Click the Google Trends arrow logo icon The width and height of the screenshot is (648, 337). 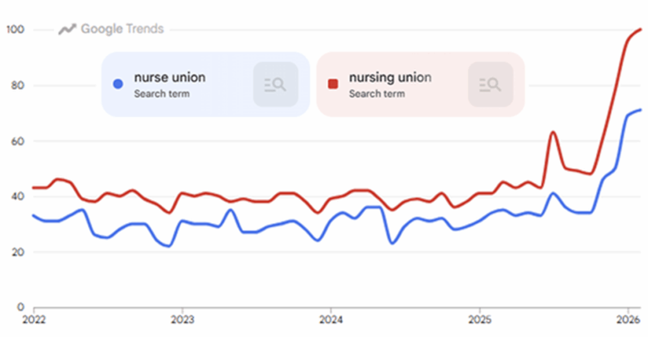click(x=67, y=29)
